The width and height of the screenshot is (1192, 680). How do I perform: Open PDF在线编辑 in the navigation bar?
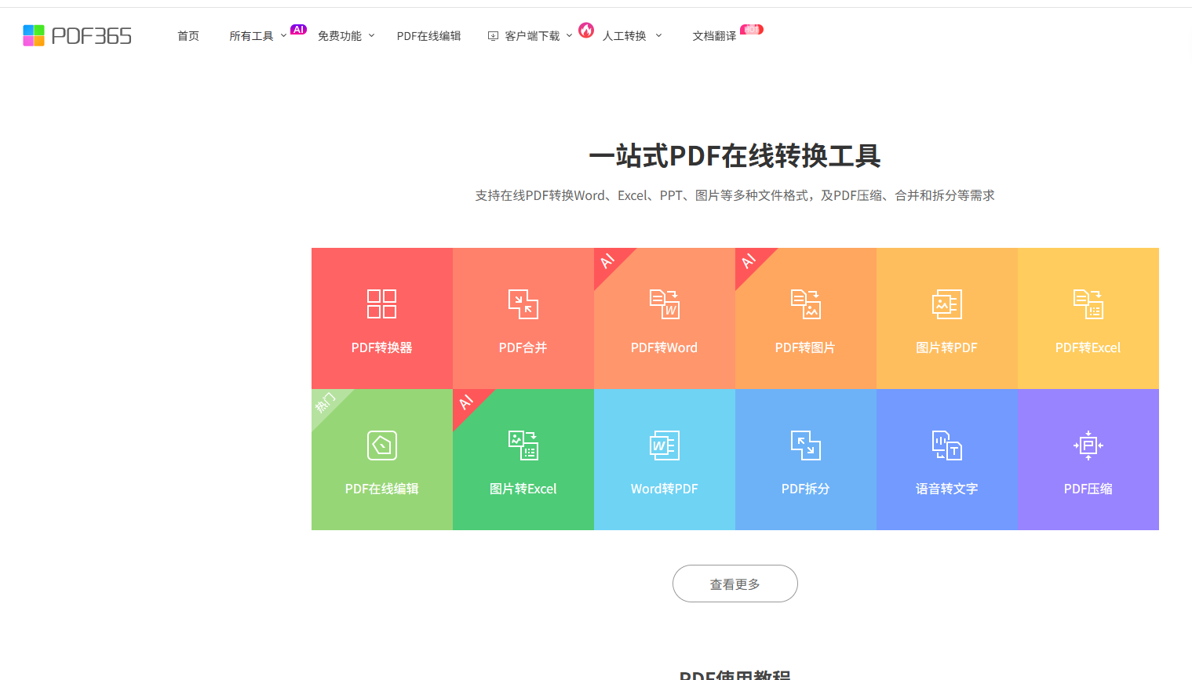[428, 36]
